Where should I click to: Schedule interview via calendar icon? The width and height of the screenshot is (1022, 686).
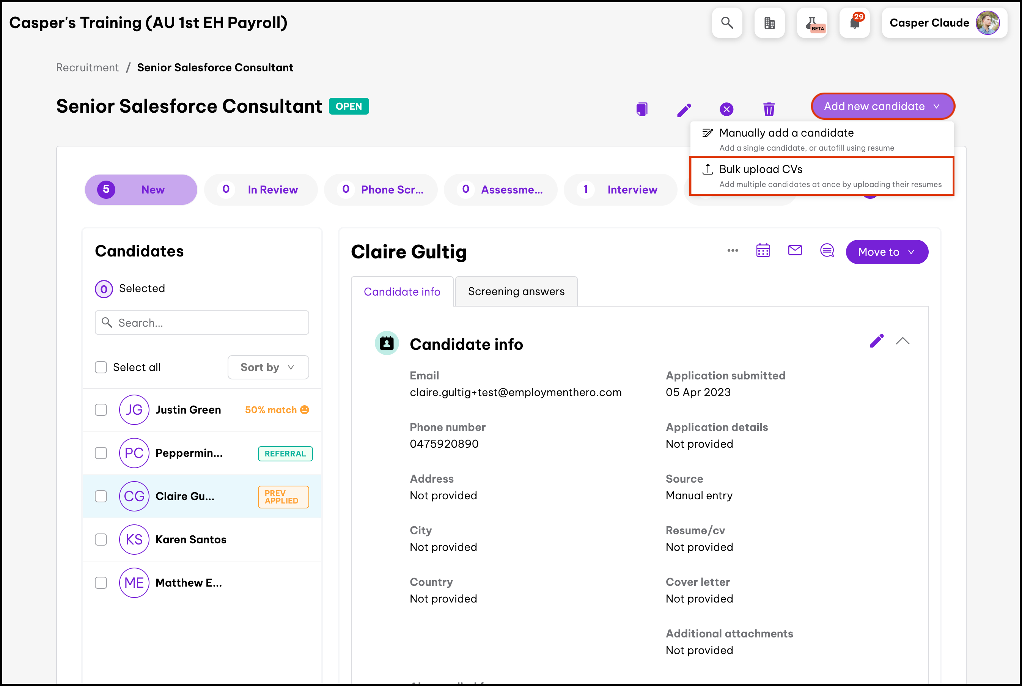point(763,251)
